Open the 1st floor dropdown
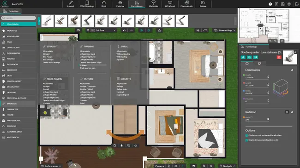The height and width of the screenshot is (168, 300). [103, 30]
